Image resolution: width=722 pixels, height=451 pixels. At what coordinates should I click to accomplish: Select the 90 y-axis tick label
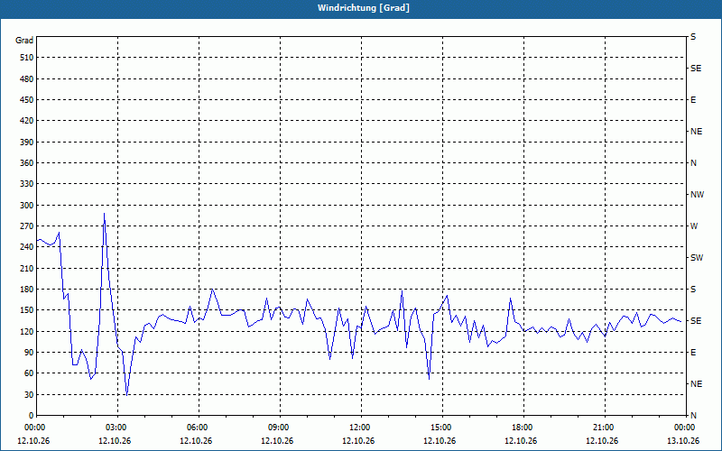pos(29,352)
